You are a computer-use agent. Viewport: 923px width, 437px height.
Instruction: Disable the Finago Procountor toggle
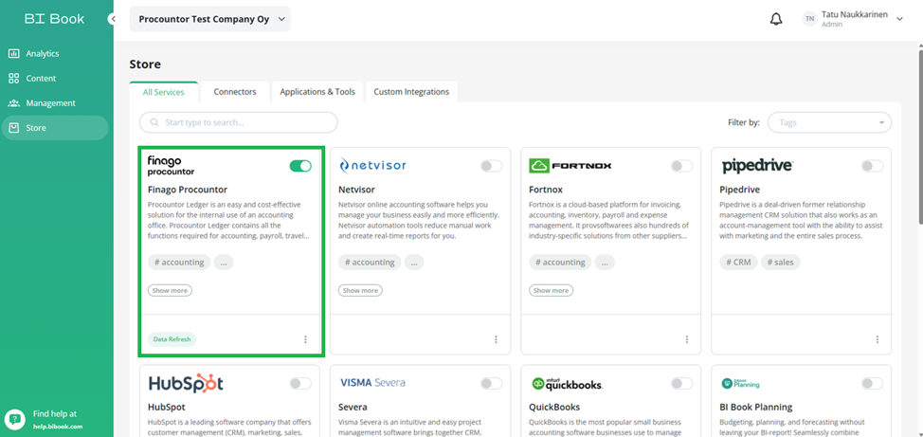tap(300, 166)
